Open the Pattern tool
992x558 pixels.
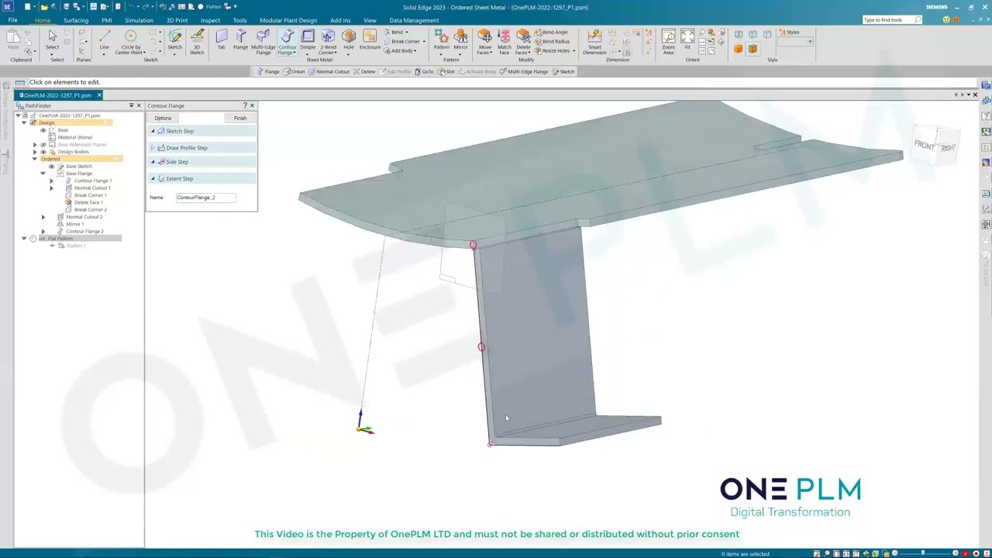coord(441,40)
